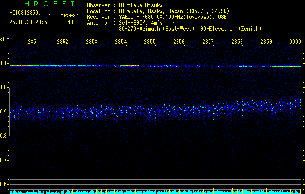Click the 0000 time marker
Image resolution: width=305 pixels, height=194 pixels.
[295, 42]
